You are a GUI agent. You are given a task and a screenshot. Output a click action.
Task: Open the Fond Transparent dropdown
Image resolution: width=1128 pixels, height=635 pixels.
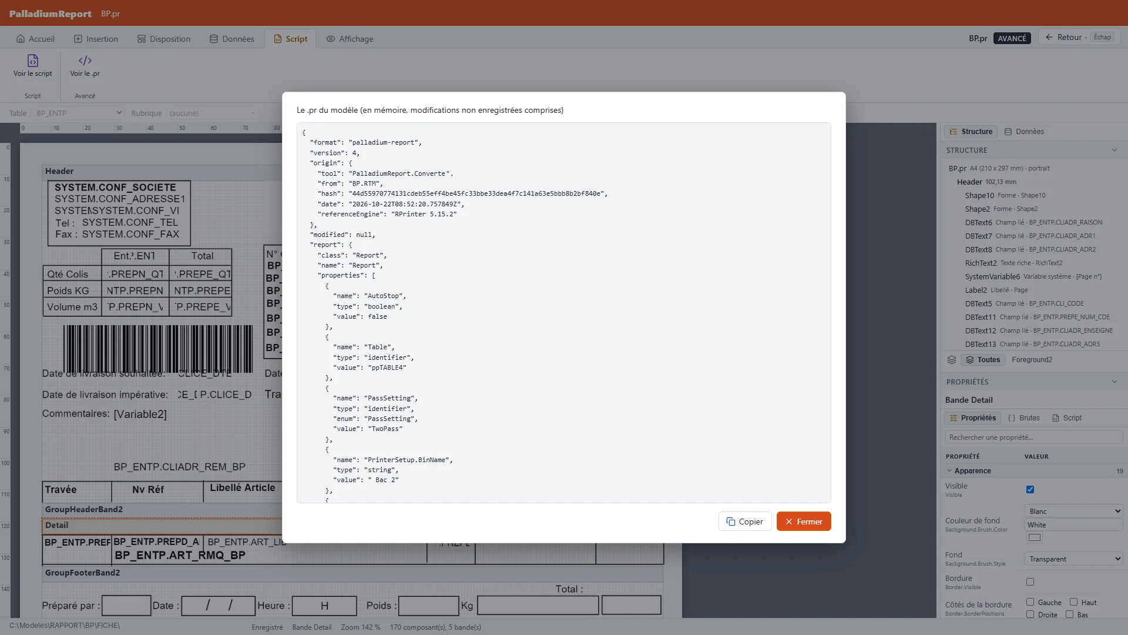[x=1073, y=559]
